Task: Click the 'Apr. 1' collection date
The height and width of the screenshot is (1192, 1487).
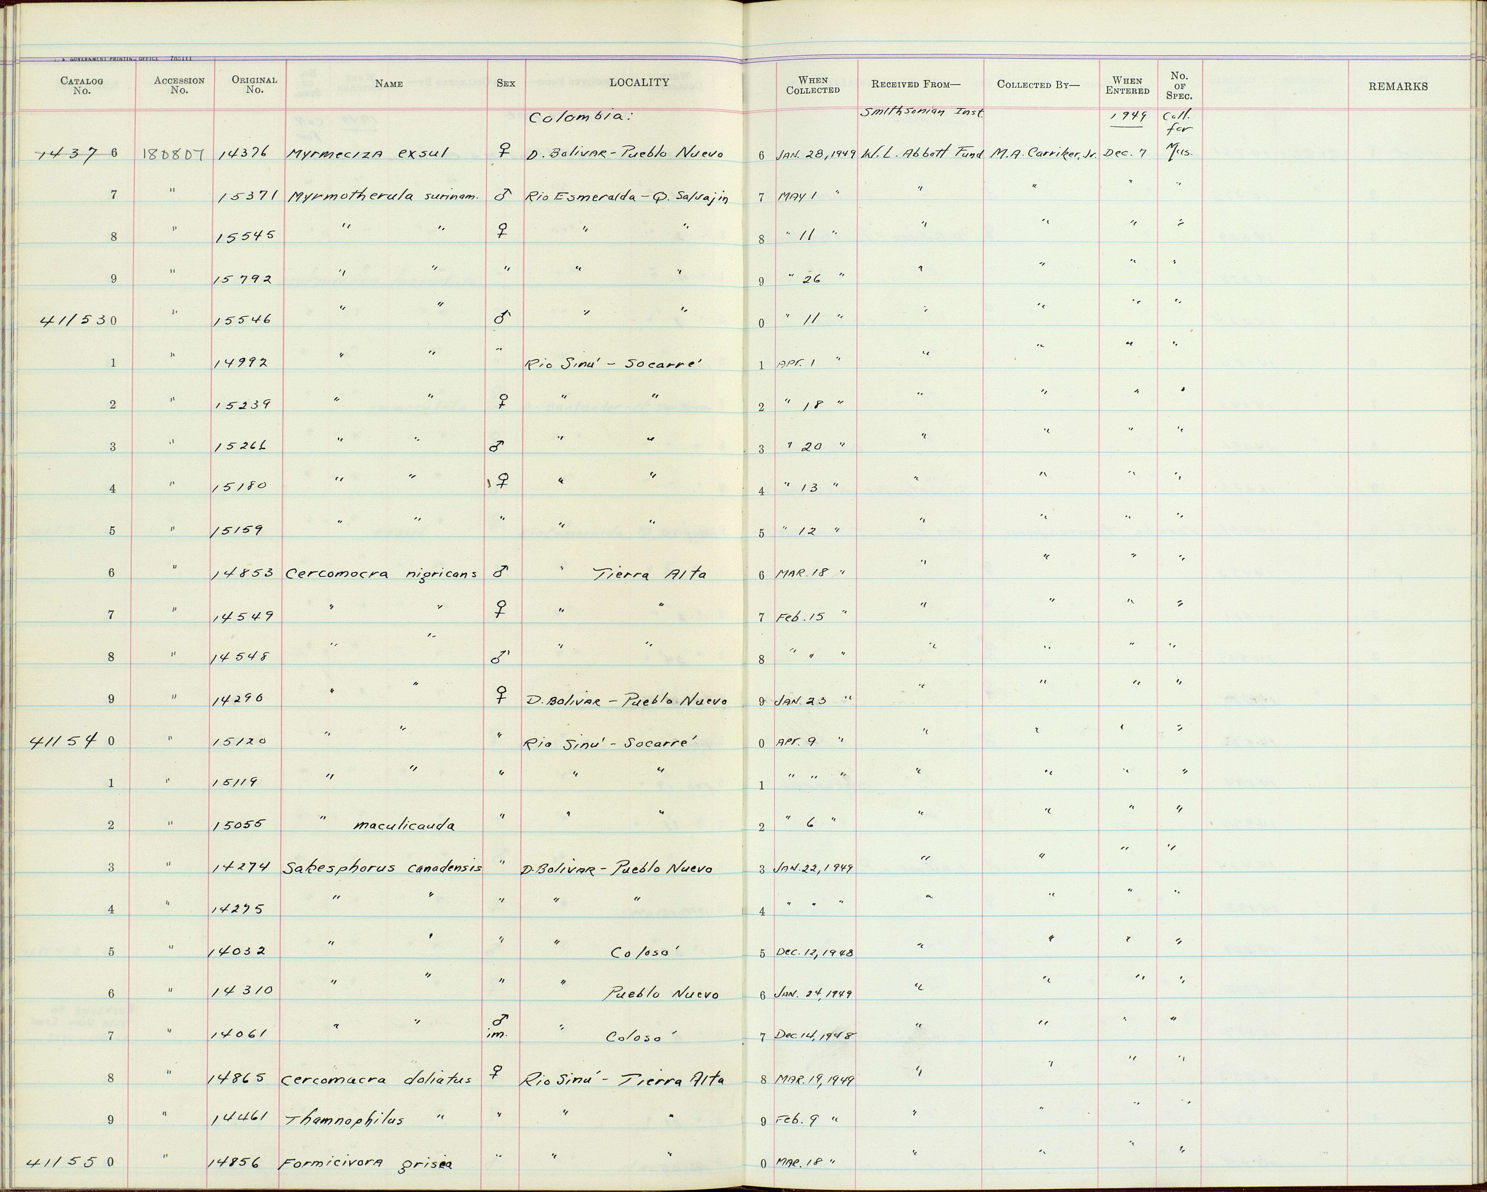Action: [797, 364]
